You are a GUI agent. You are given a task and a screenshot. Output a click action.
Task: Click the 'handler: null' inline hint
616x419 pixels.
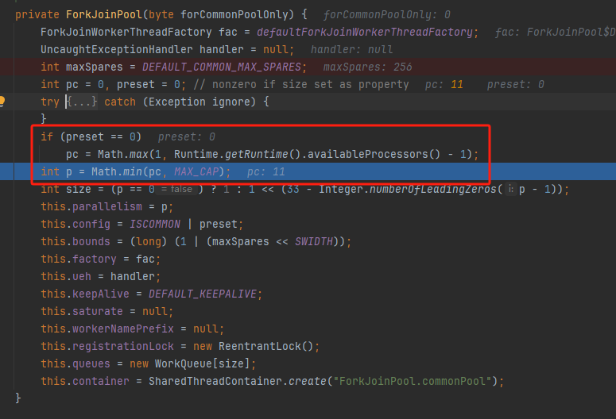click(351, 50)
